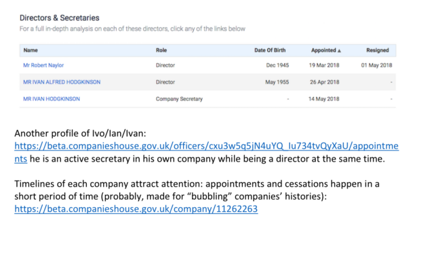Click the 14 May 2018 appointed cell
This screenshot has height=256, width=434.
click(x=324, y=99)
